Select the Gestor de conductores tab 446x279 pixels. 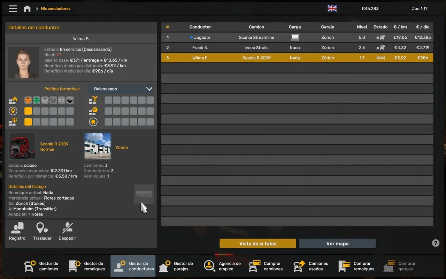133,266
